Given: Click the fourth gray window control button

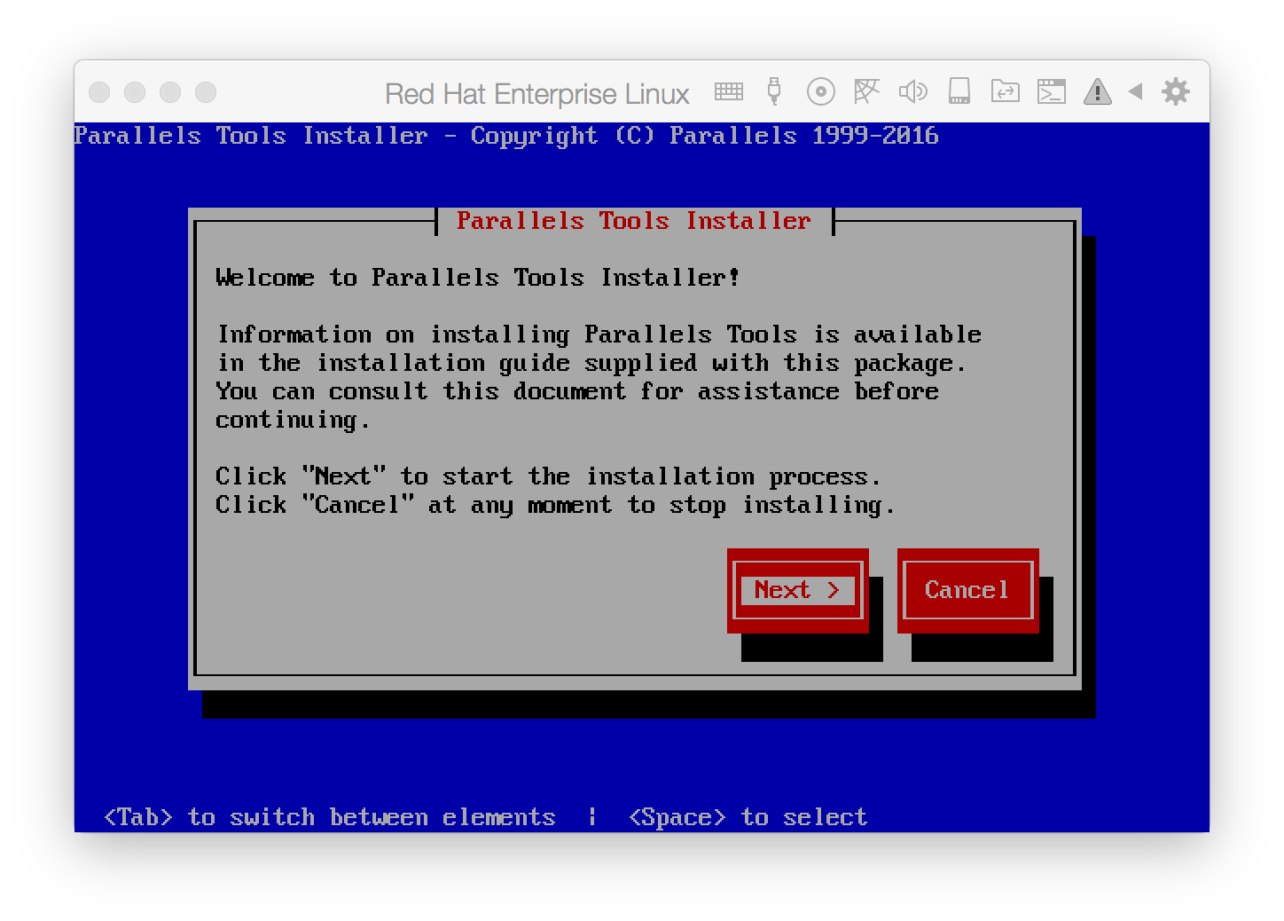Looking at the screenshot, I should (206, 92).
